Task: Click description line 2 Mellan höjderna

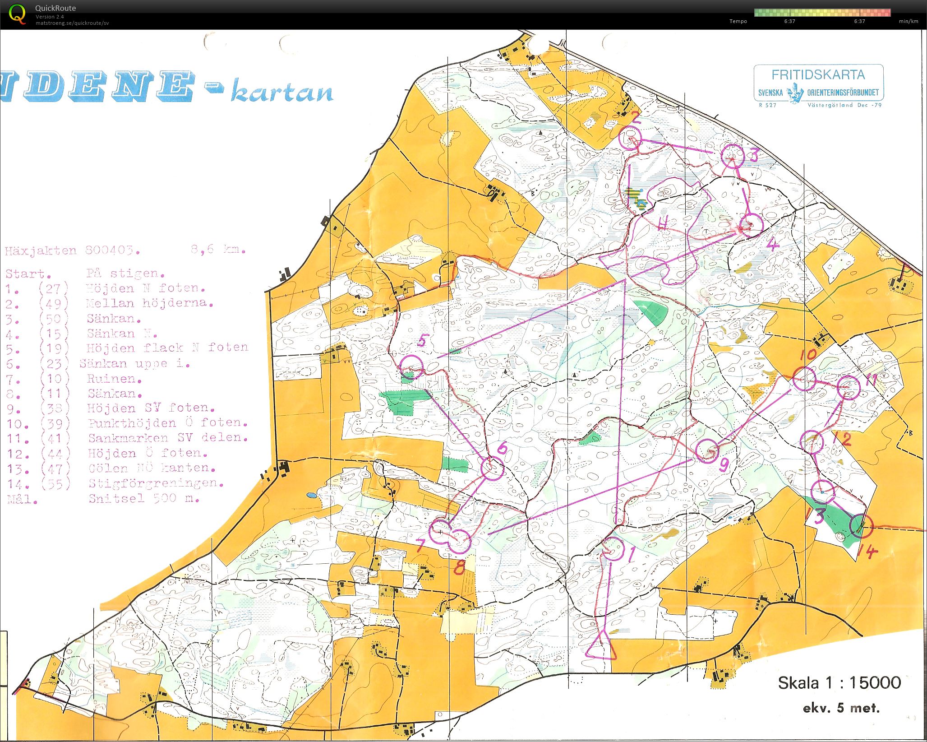Action: click(x=109, y=303)
